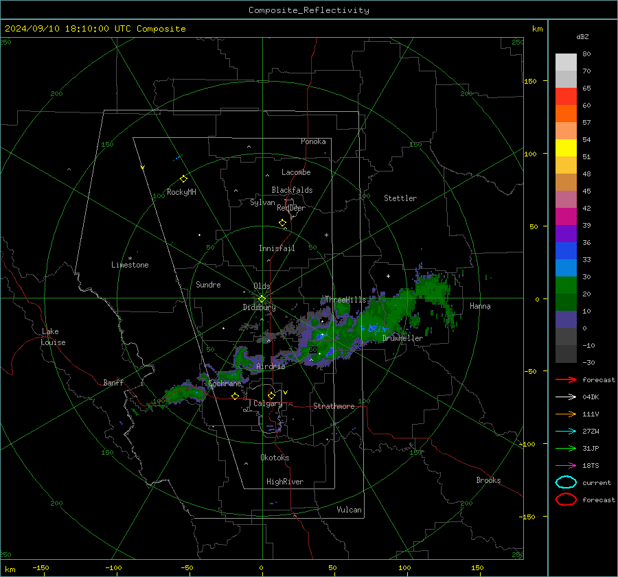Select the cyan current ellipse icon
Screen dimensions: 618x577
click(x=566, y=482)
